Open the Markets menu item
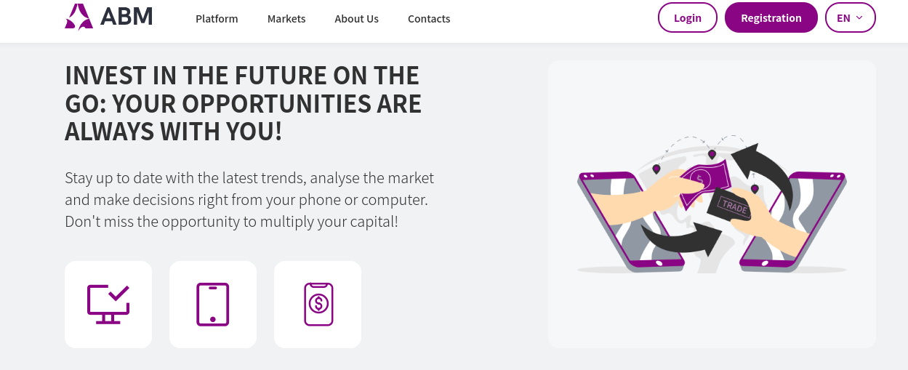The height and width of the screenshot is (370, 908). click(x=286, y=18)
